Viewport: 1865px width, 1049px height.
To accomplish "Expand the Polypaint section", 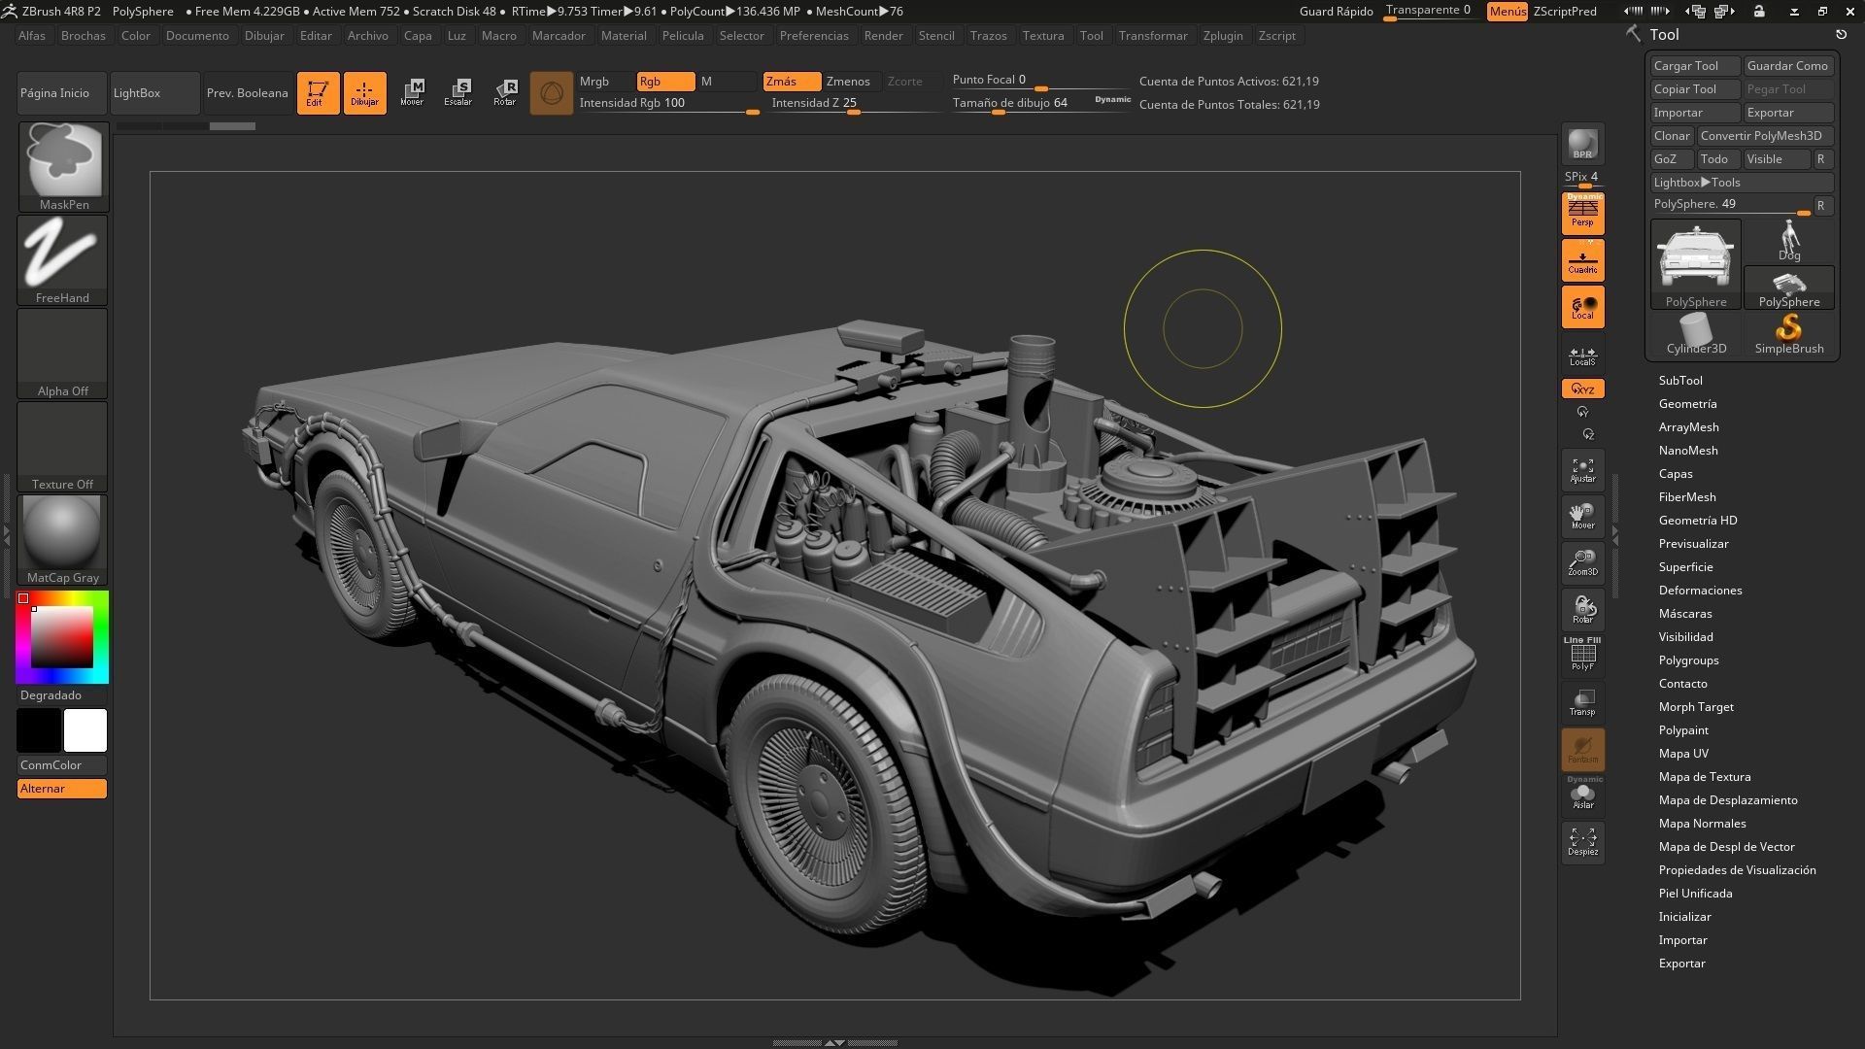I will click(x=1683, y=730).
